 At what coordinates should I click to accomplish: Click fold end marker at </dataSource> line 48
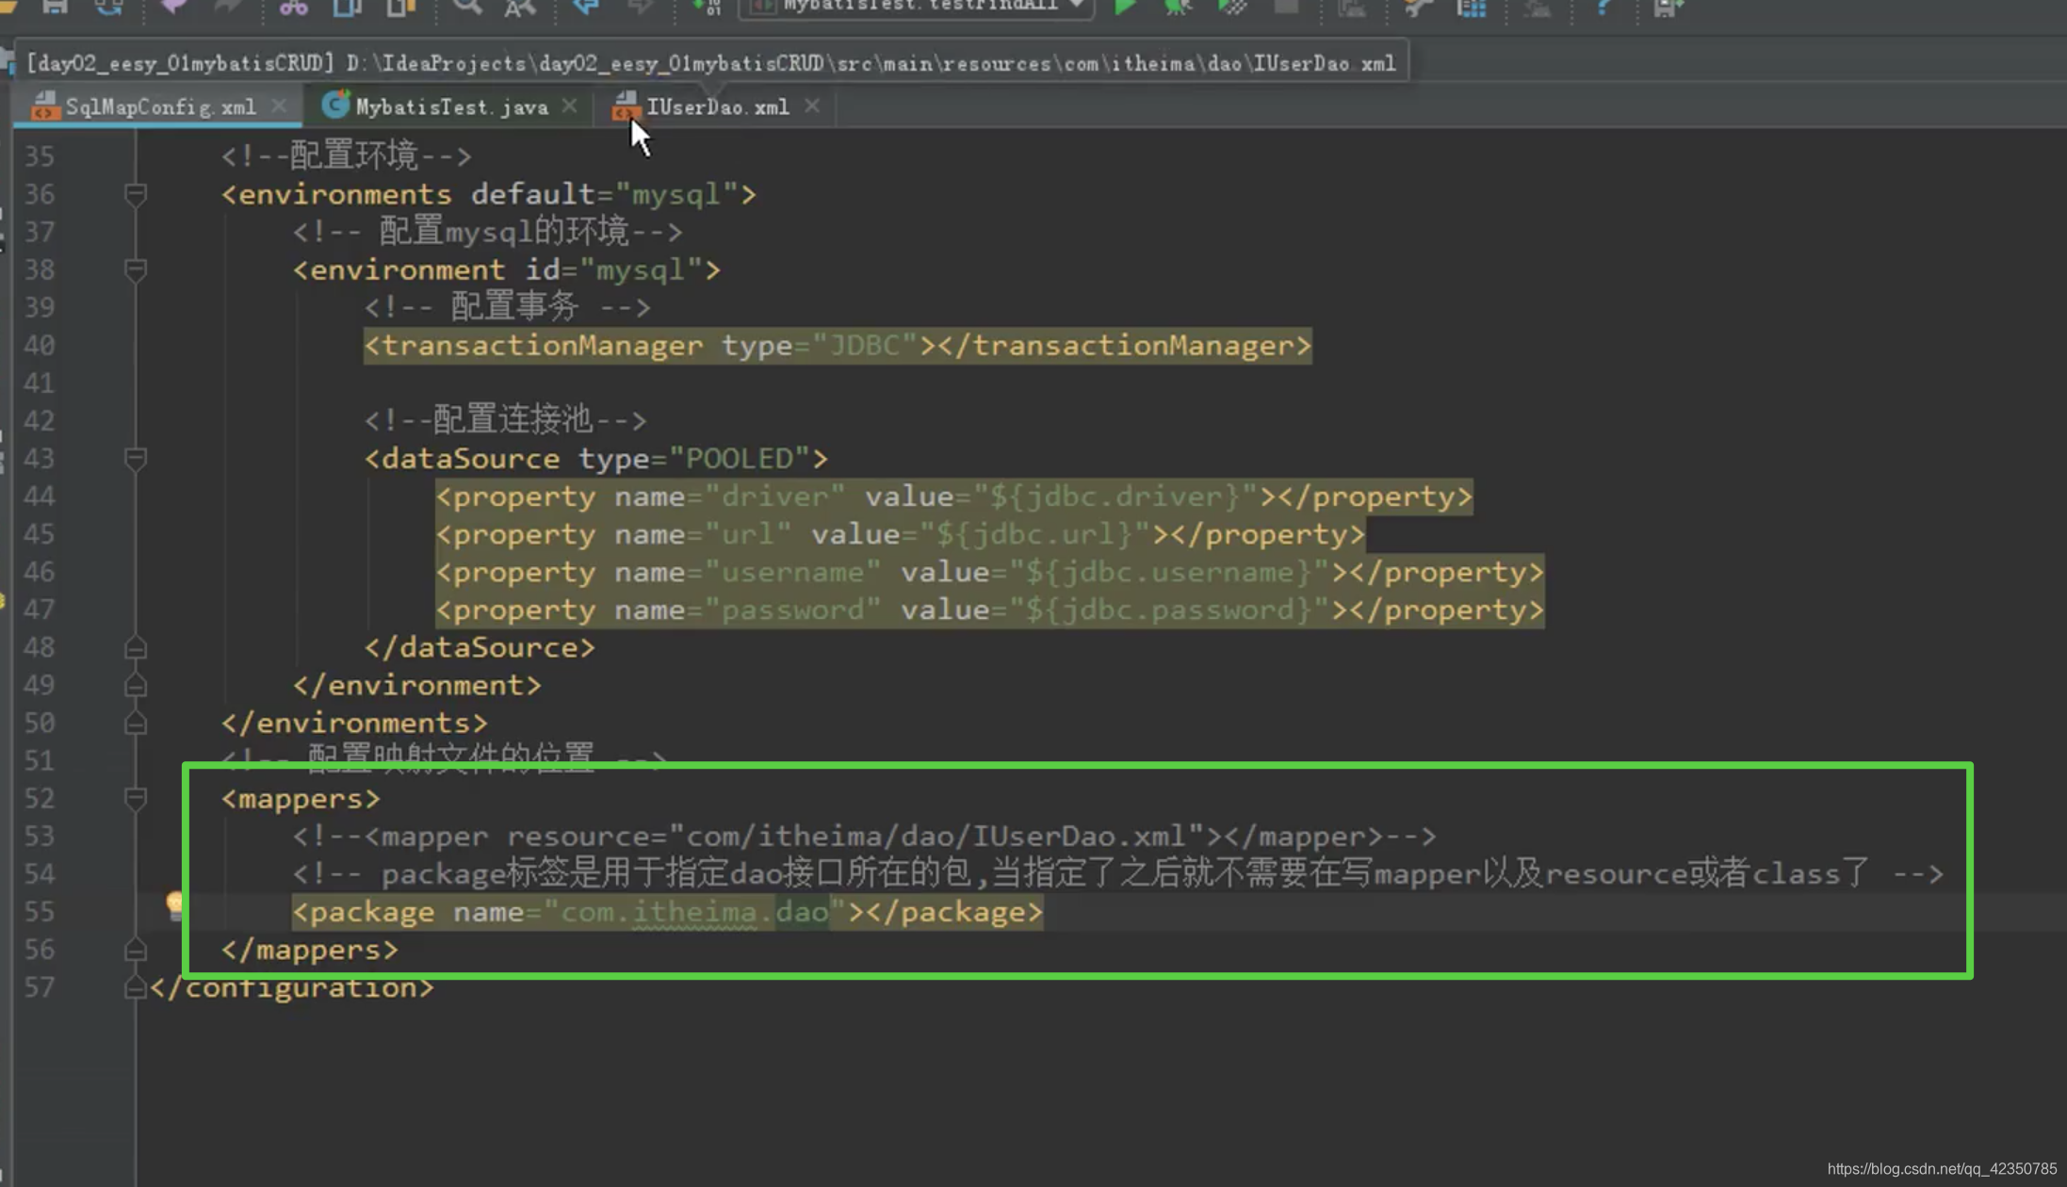tap(135, 647)
